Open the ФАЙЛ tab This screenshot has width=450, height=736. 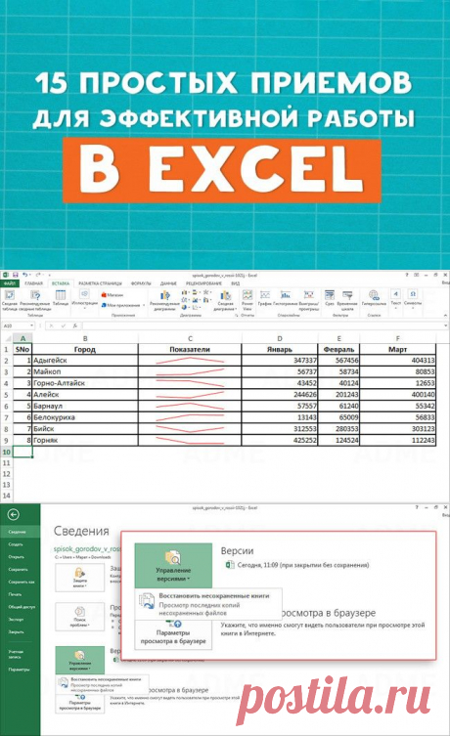click(10, 283)
